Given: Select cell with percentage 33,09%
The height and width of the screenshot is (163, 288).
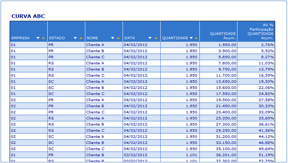Looking at the screenshot, I should point(256,112).
